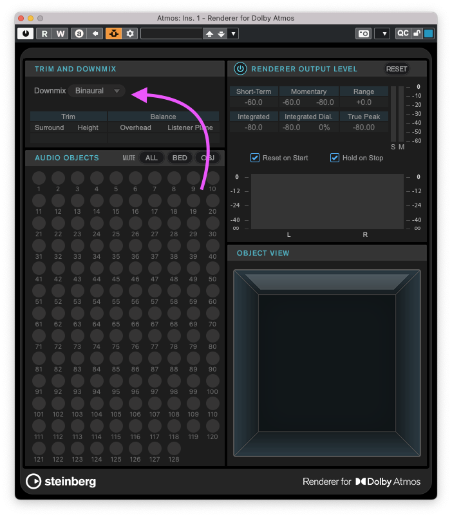Click the A/B settings switch icon
The image size is (452, 517).
(x=79, y=33)
